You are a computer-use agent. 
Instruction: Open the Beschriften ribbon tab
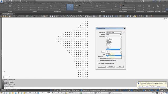(x=17, y=3)
